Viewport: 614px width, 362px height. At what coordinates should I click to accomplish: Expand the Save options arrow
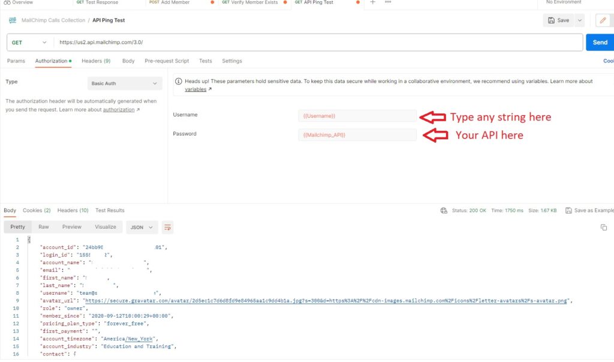[x=580, y=20]
